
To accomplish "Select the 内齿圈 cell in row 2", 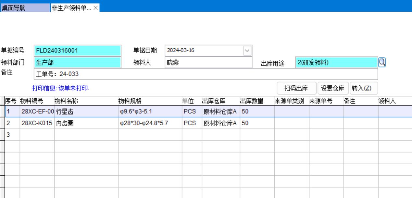I will [86, 123].
